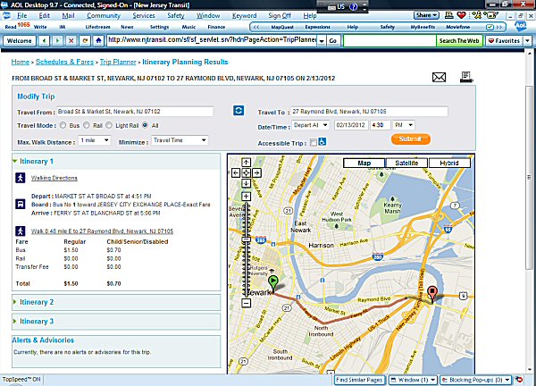Select the Light Rail travel mode
This screenshot has height=386, width=536.
coord(109,125)
